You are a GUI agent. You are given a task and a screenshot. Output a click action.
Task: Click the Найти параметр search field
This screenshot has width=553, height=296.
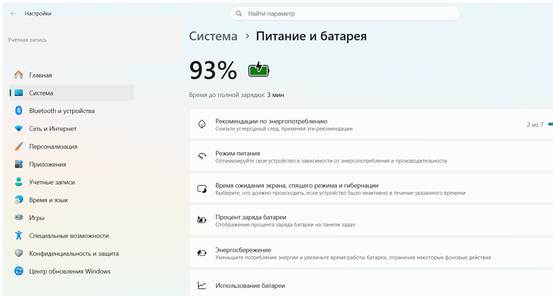point(345,14)
